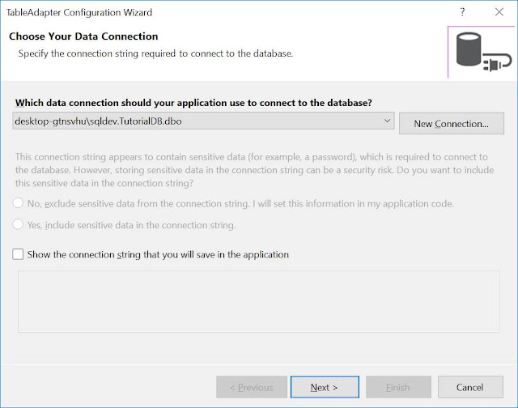This screenshot has width=518, height=408.
Task: Click the 'TableAdapter Configuration Wizard' title bar text
Action: (79, 13)
